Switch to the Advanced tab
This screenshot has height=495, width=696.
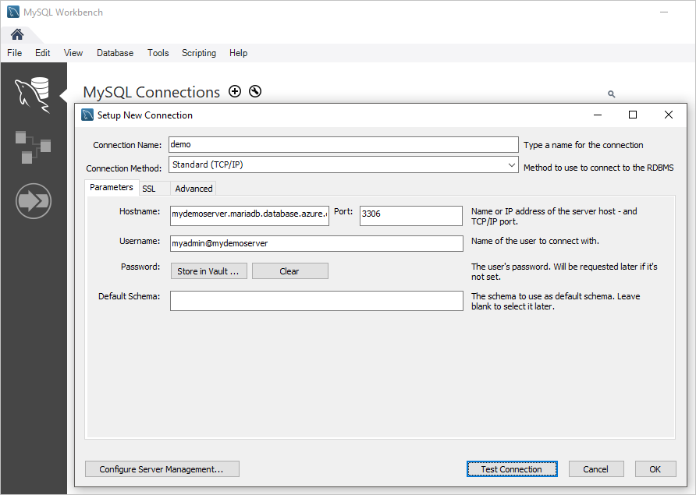tap(193, 188)
